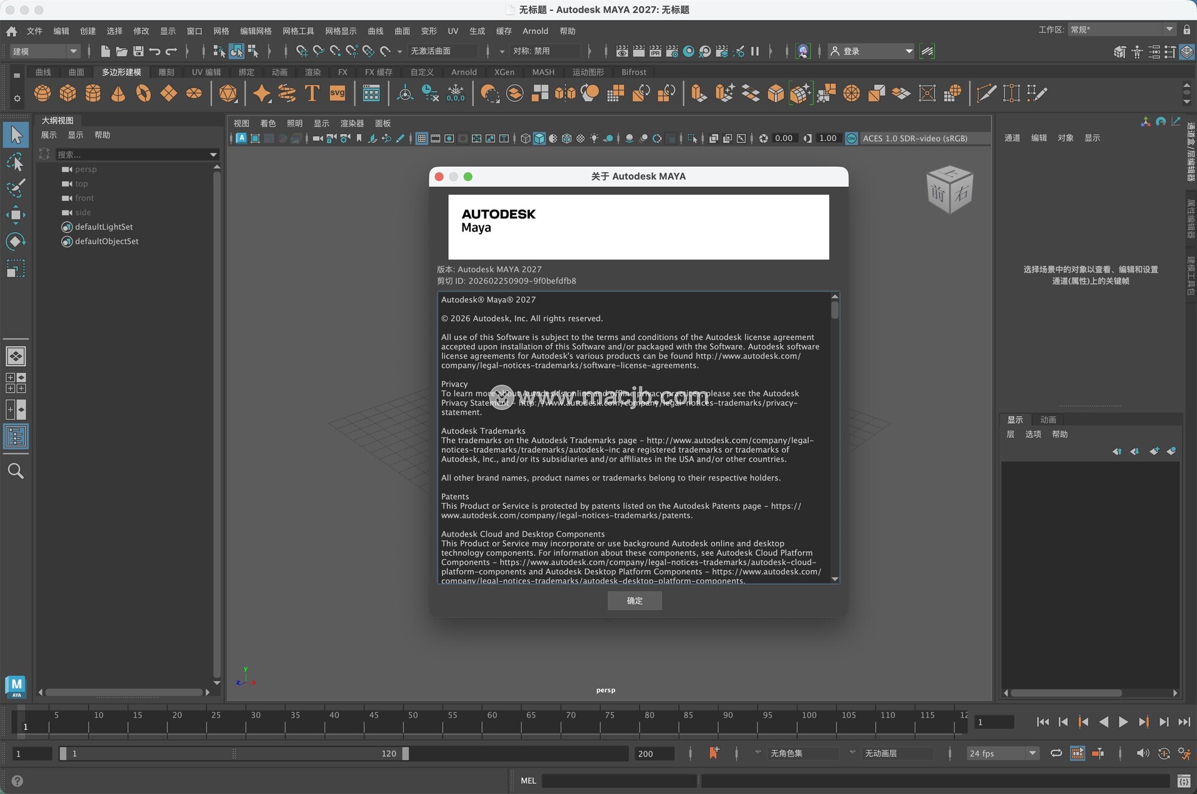Click the magnifier search icon in sidebar
The image size is (1197, 794).
16,472
